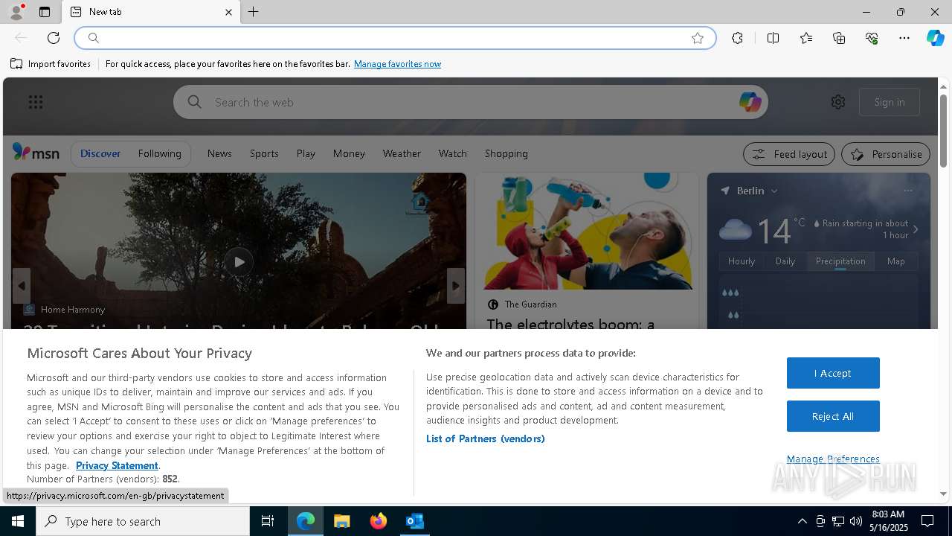This screenshot has height=536, width=952.
Task: Open page settings gear icon
Action: point(838,102)
